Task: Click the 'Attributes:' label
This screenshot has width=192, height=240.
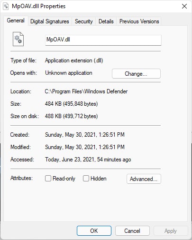Action: coord(21,178)
